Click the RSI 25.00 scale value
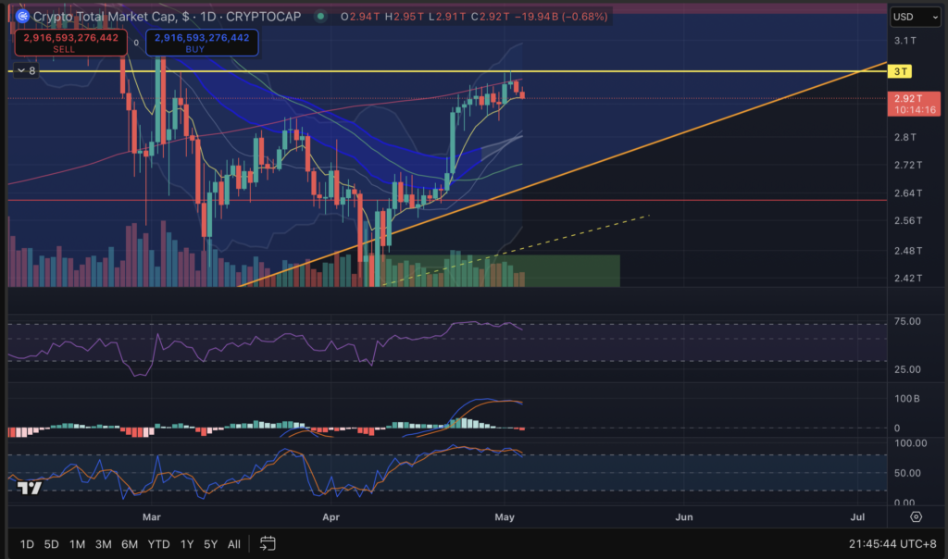The width and height of the screenshot is (948, 559). [x=907, y=369]
